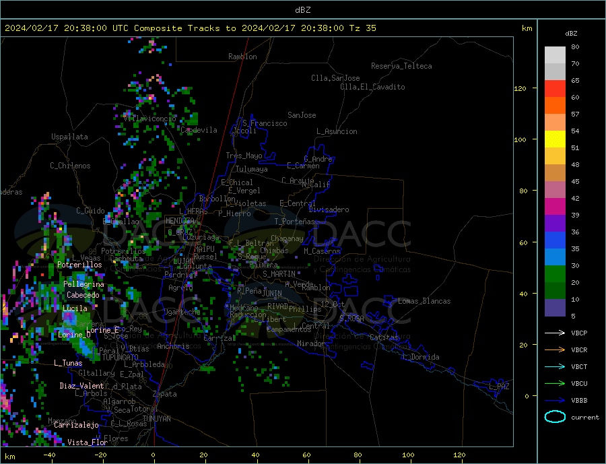
Task: Select the TUPUNGATO map label
Action: pos(120,358)
